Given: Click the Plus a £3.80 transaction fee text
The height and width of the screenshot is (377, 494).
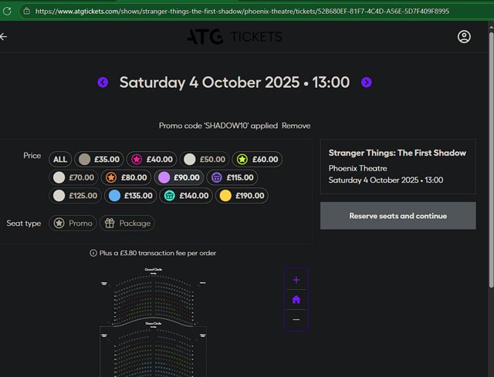Looking at the screenshot, I should coord(157,253).
